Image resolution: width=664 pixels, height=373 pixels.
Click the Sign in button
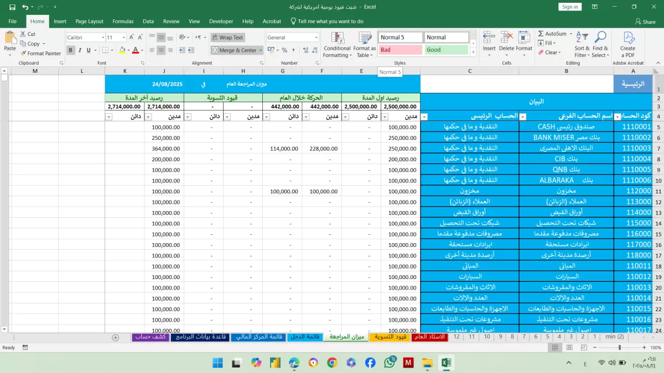[569, 7]
